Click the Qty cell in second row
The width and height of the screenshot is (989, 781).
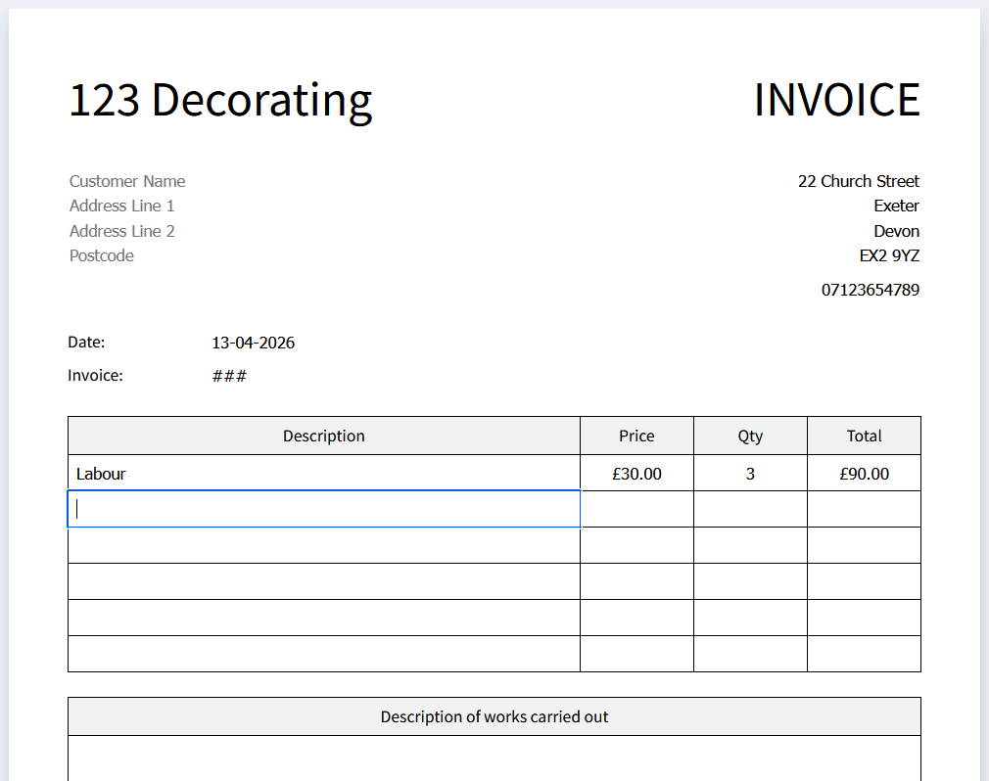(750, 509)
